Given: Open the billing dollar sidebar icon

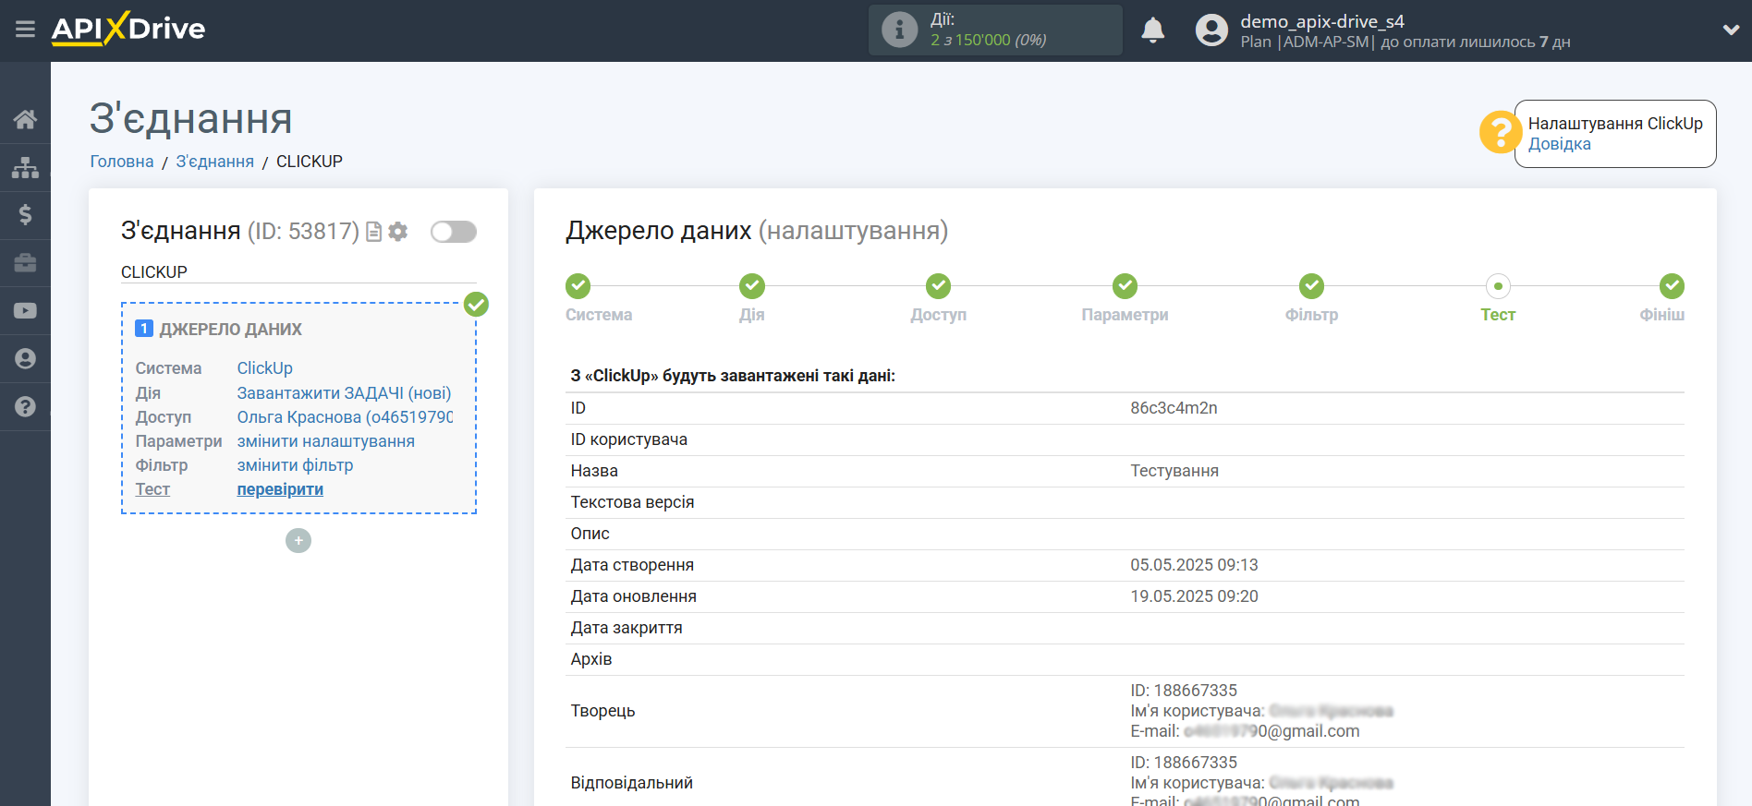Looking at the screenshot, I should pyautogui.click(x=25, y=215).
